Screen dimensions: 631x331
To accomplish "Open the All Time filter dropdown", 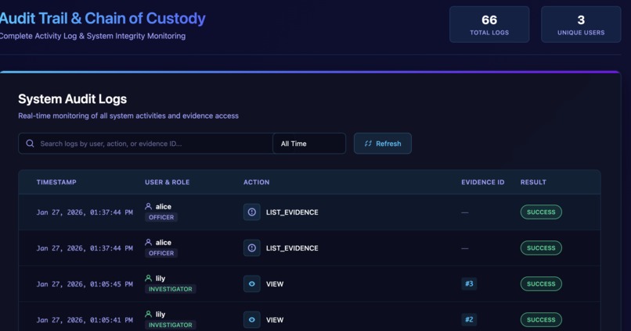I will 309,143.
